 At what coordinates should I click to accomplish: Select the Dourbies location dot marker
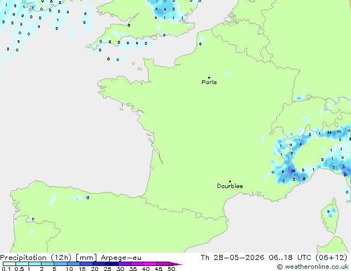[230, 181]
